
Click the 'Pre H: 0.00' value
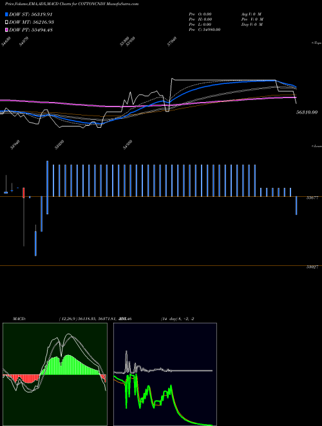[200, 19]
